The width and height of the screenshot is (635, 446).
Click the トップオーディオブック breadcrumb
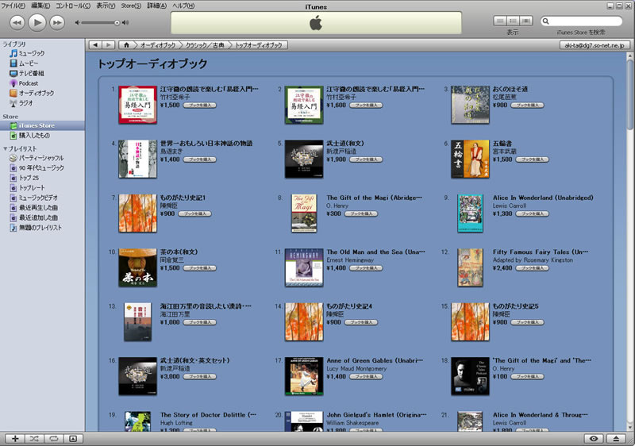[x=260, y=45]
